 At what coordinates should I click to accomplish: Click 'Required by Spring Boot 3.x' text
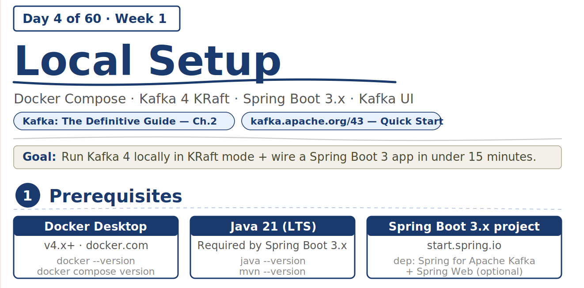pos(273,246)
